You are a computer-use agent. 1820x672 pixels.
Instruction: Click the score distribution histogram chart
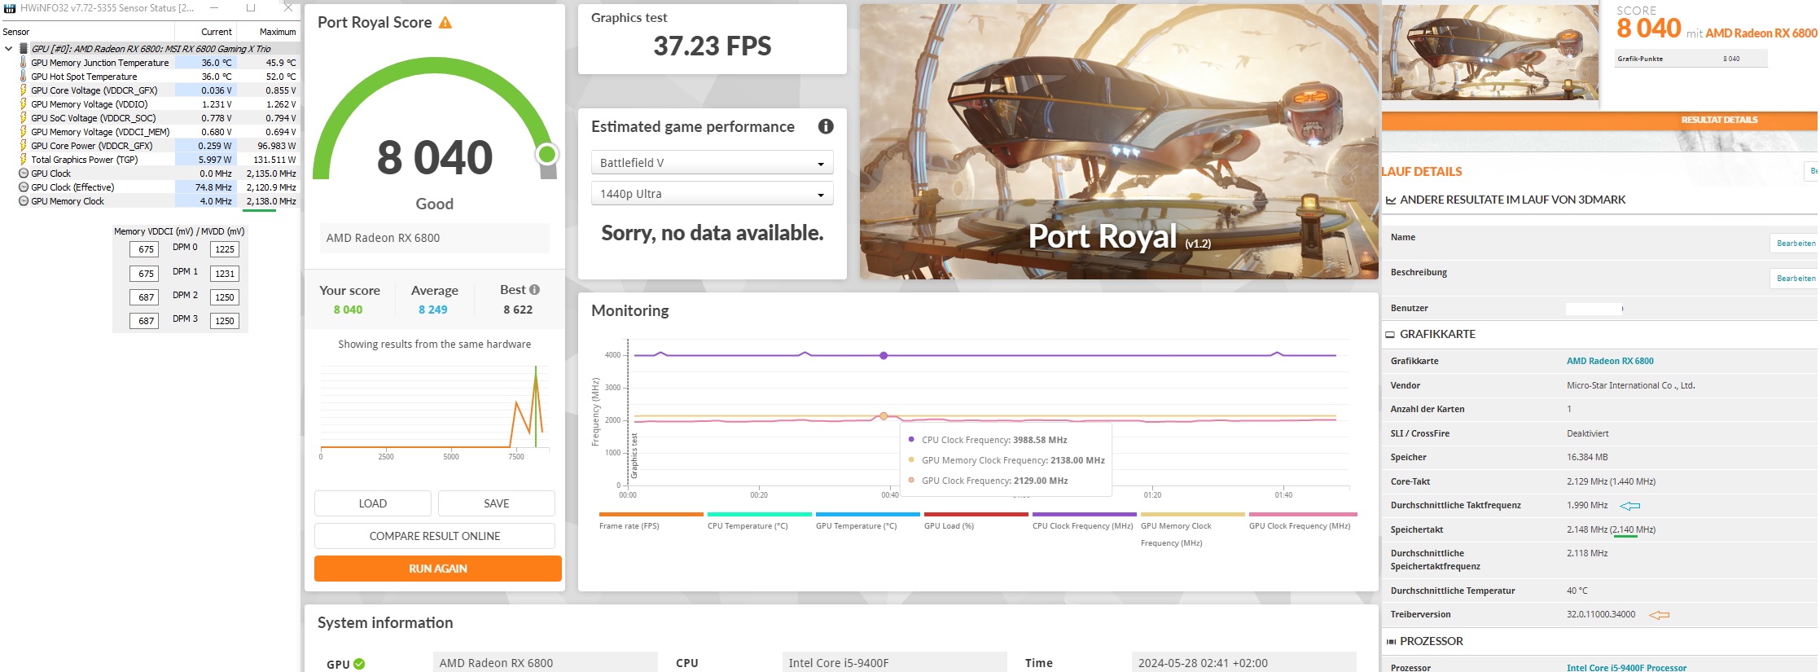point(435,411)
